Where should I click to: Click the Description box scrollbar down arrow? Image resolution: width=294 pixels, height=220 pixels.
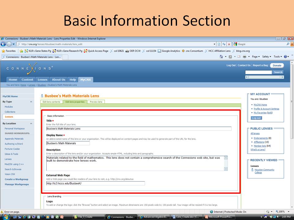coord(226,169)
